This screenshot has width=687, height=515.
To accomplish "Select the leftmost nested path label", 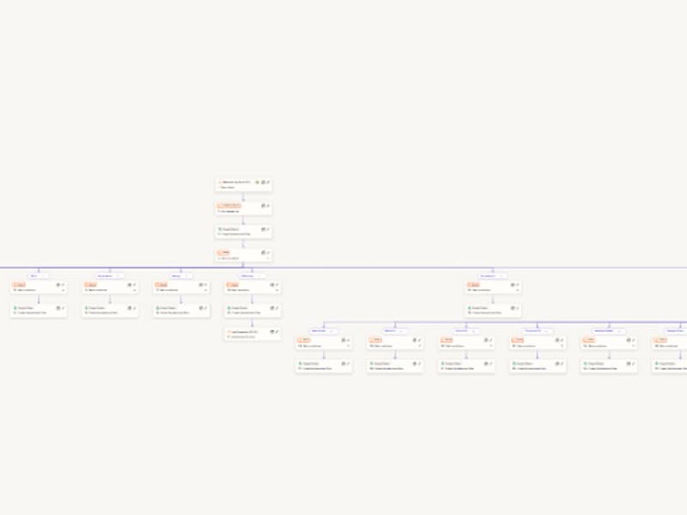I will (324, 331).
